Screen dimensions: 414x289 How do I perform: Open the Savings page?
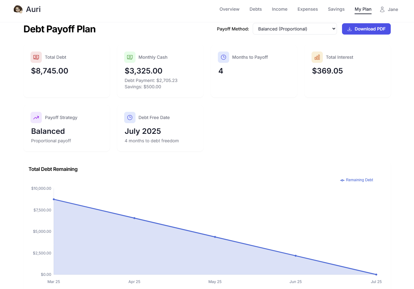tap(336, 9)
